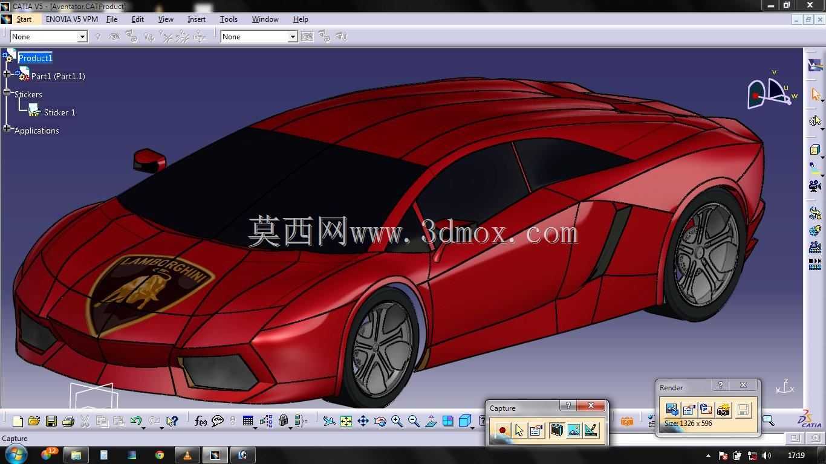Screen dimensions: 826x464
Task: Click the taskbar clock showing 17:19
Action: pyautogui.click(x=796, y=456)
